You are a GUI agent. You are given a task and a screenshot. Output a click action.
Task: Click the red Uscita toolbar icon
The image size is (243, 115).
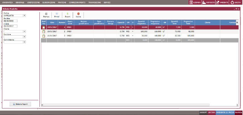point(78,14)
